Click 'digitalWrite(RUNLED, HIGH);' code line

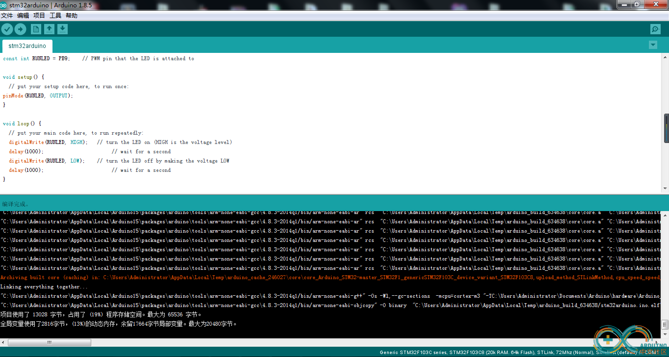[x=48, y=142]
